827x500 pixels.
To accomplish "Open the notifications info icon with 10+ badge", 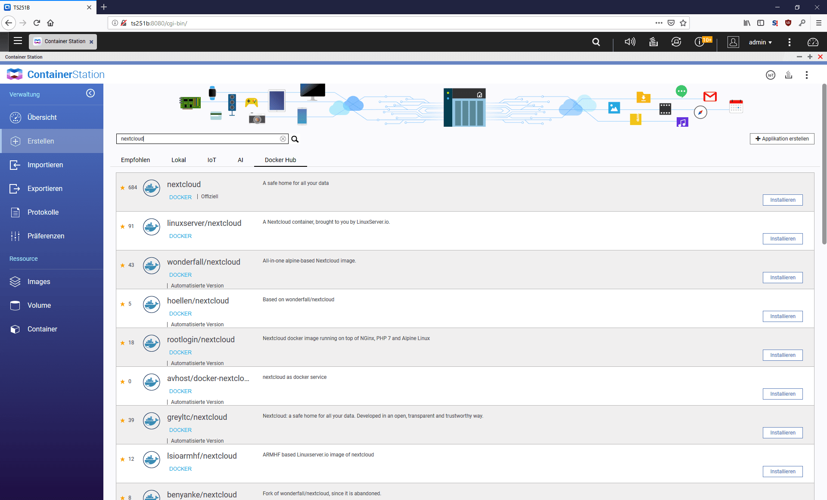I will click(700, 42).
